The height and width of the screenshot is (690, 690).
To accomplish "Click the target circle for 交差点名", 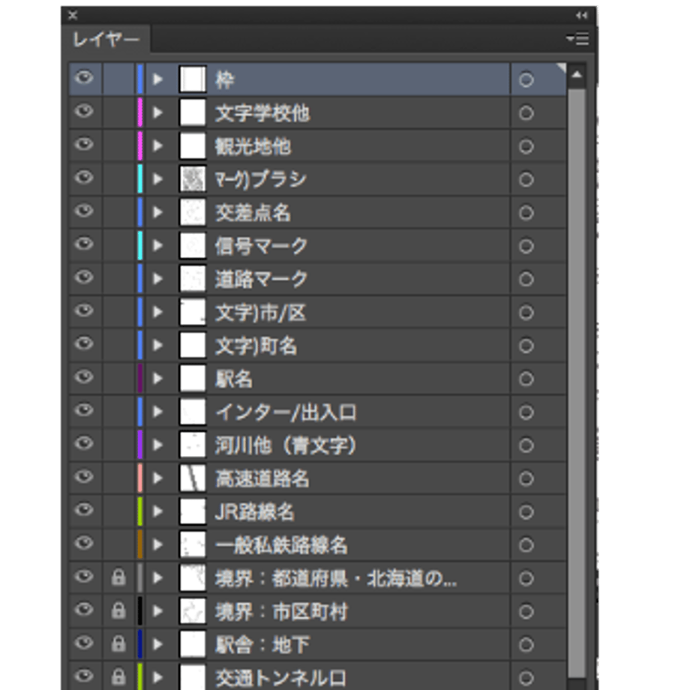I will (x=526, y=213).
